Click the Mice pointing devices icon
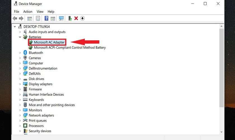 25,105
